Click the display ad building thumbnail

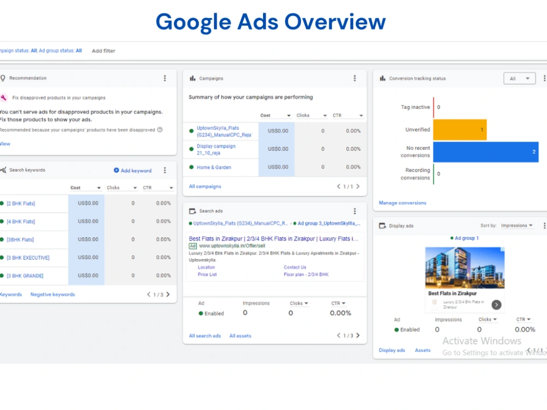tap(464, 267)
